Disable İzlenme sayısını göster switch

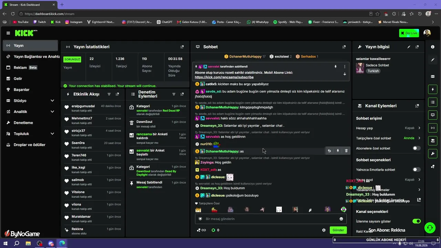click(x=417, y=221)
